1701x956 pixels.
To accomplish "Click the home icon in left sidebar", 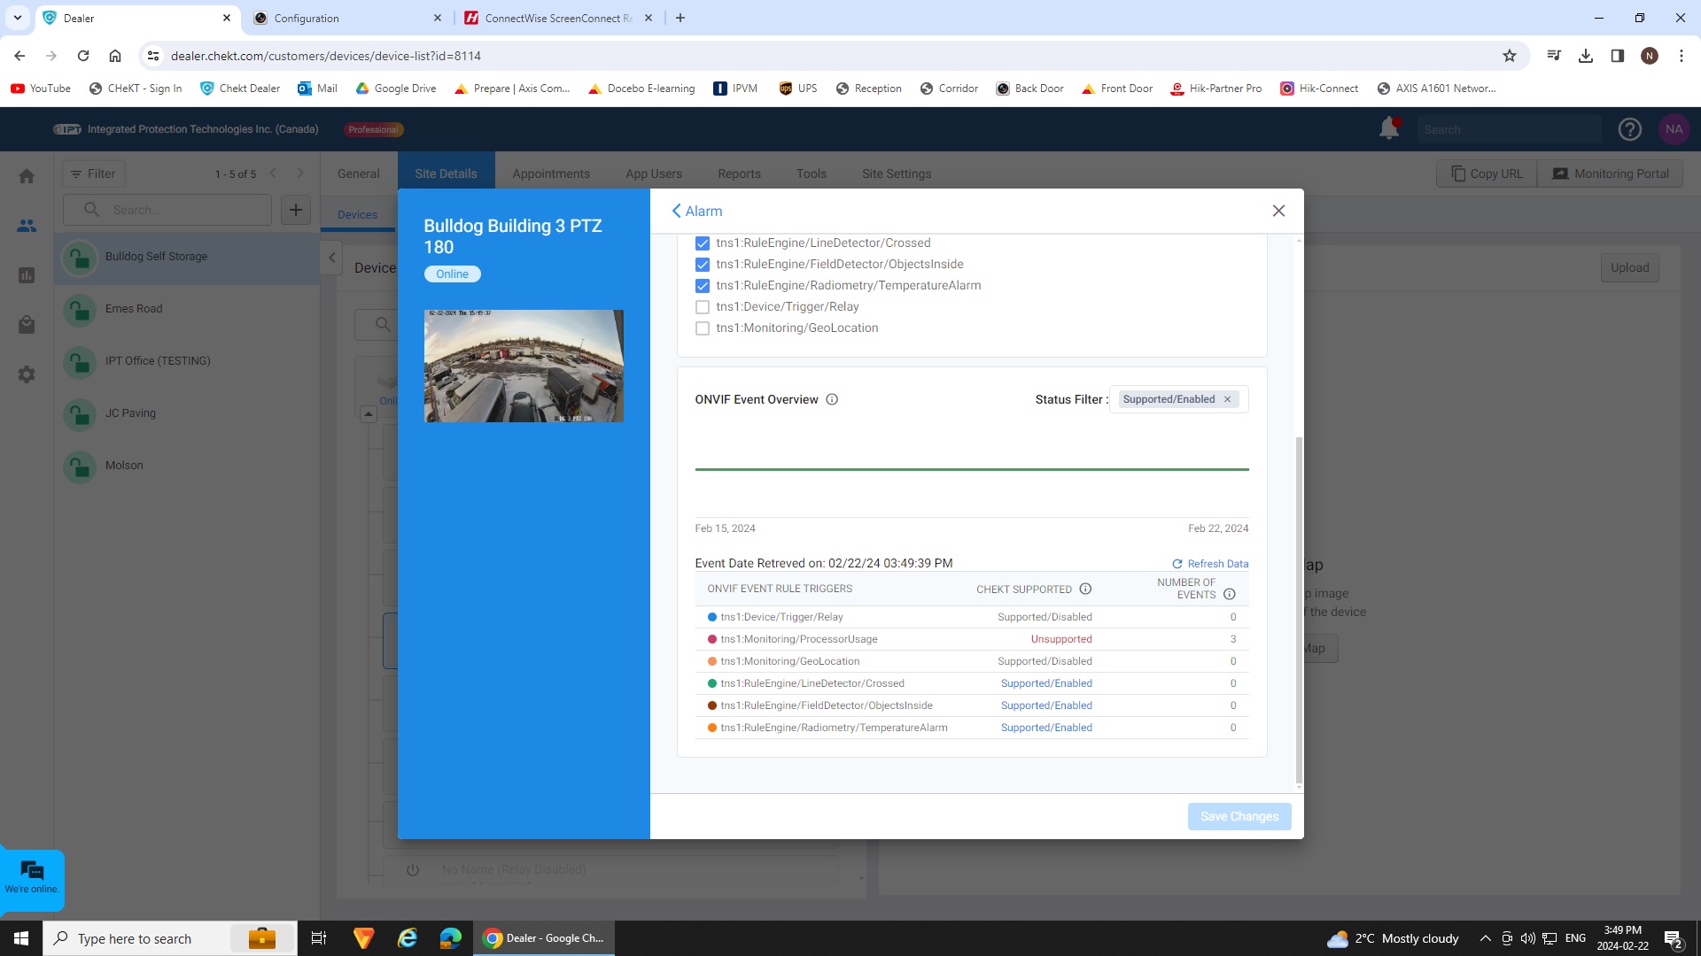I will click(x=27, y=176).
